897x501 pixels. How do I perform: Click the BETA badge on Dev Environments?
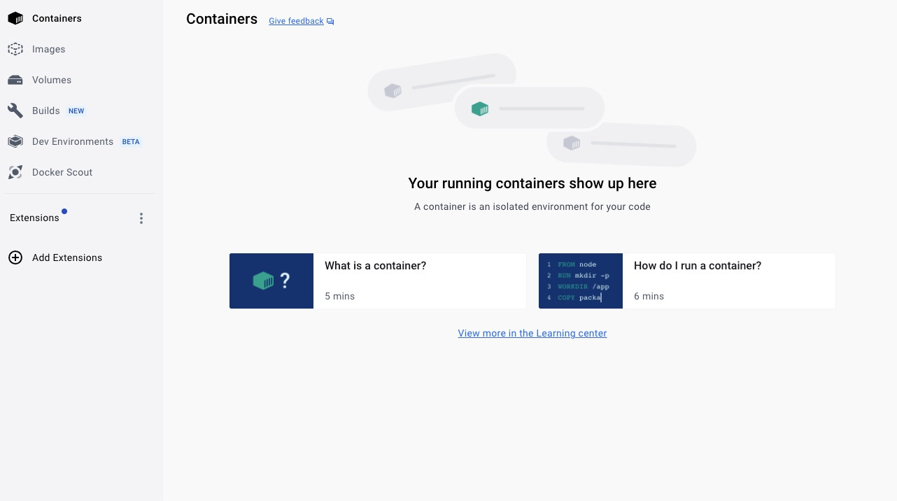[131, 141]
